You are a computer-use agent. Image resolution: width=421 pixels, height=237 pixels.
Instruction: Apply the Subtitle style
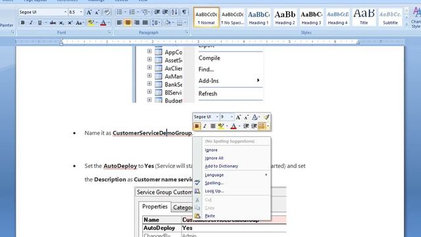pos(390,17)
